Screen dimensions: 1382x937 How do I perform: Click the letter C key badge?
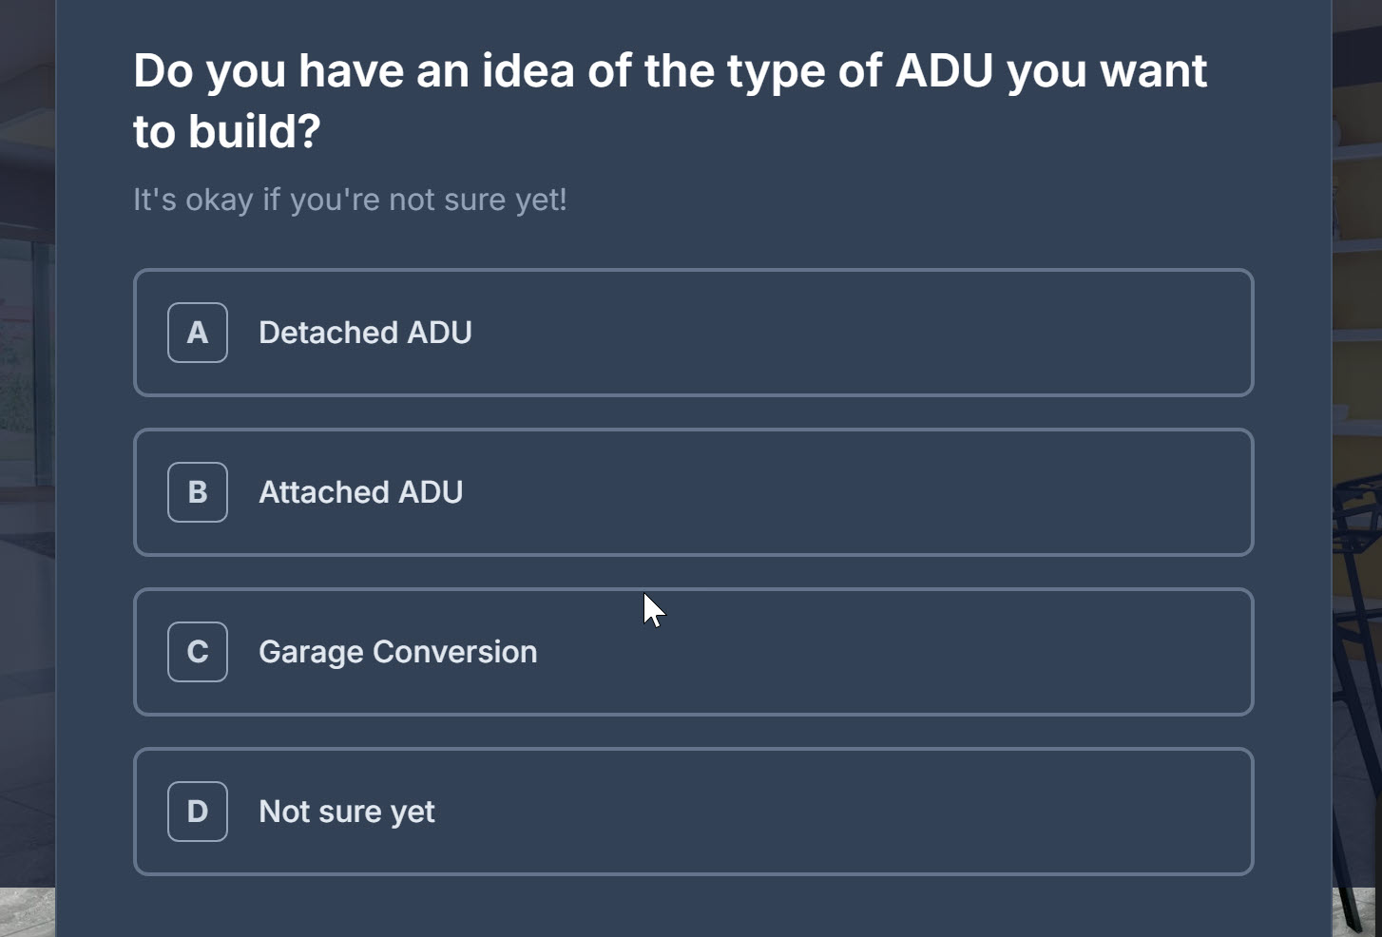tap(198, 652)
